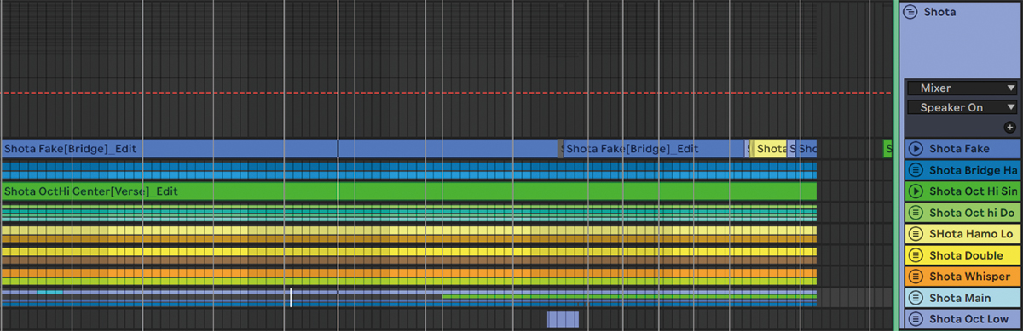
Task: Select the Shota group track title
Action: (939, 12)
